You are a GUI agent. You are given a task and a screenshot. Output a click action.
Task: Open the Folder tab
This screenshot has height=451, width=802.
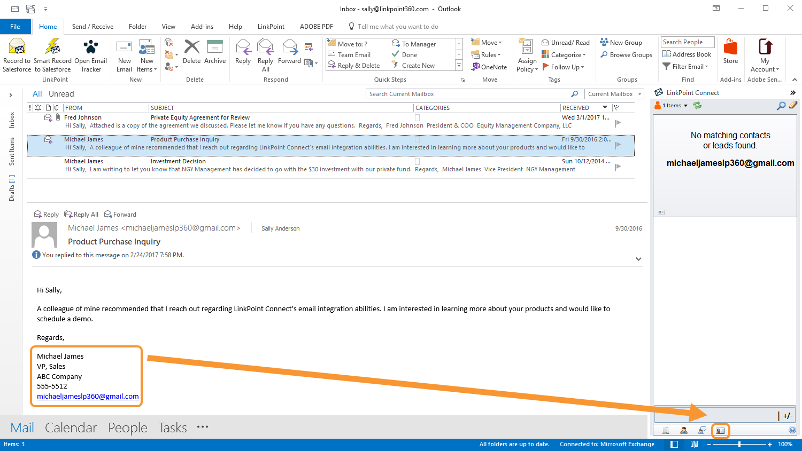[x=137, y=27]
